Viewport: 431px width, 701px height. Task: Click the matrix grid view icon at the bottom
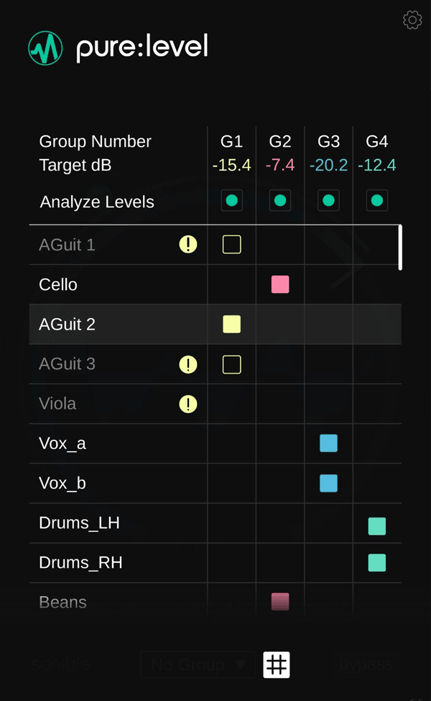277,664
